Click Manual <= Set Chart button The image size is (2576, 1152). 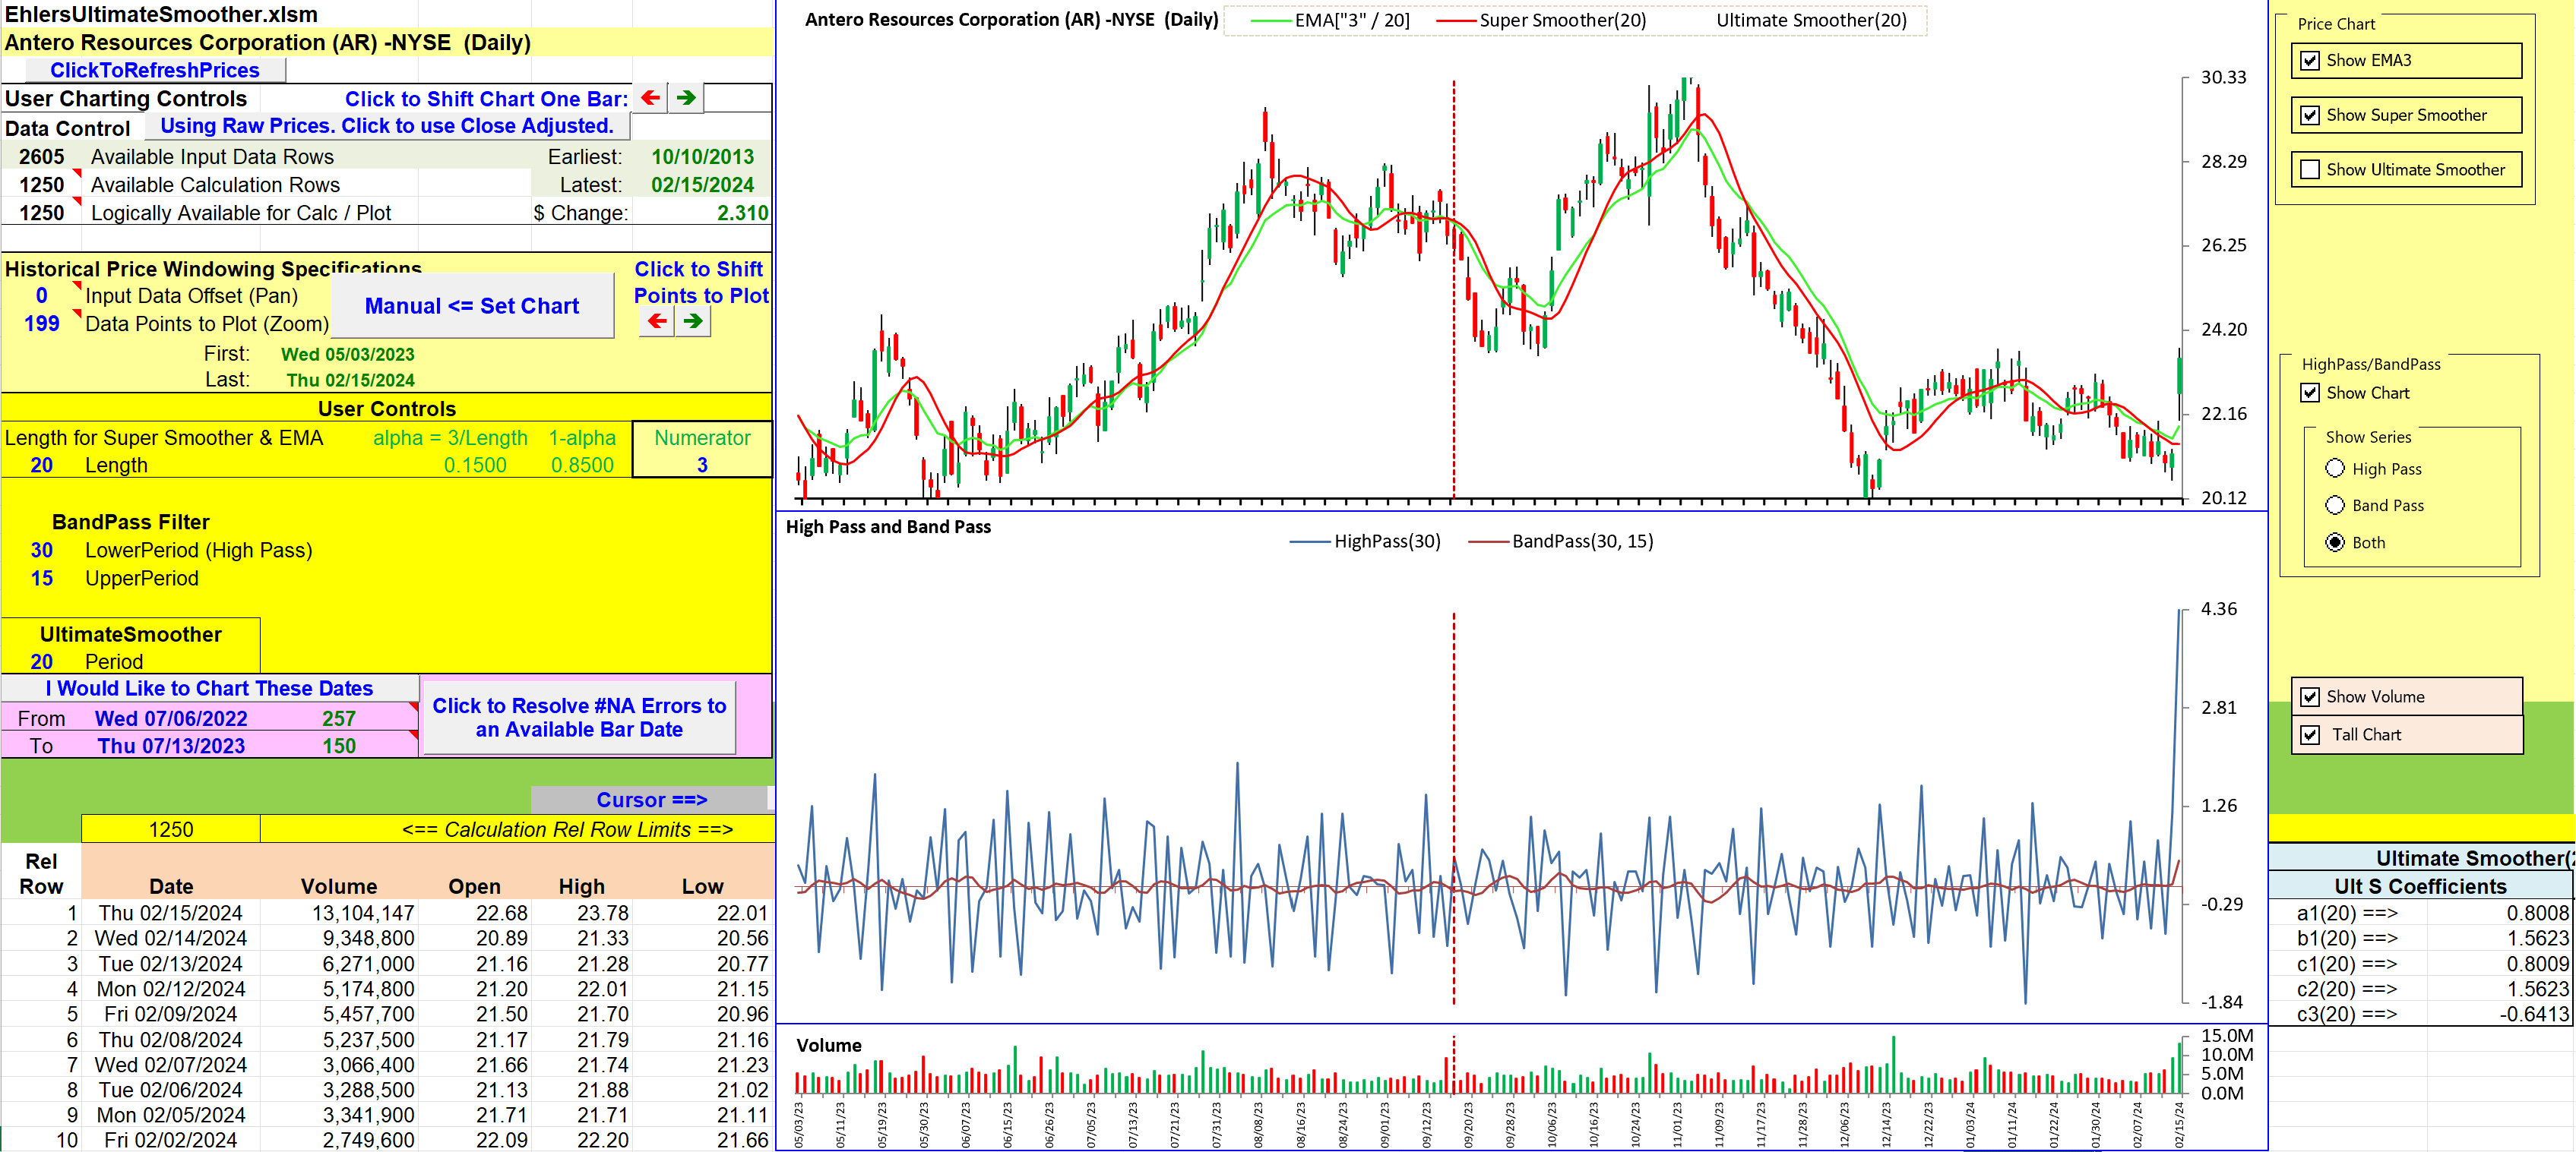click(x=472, y=306)
